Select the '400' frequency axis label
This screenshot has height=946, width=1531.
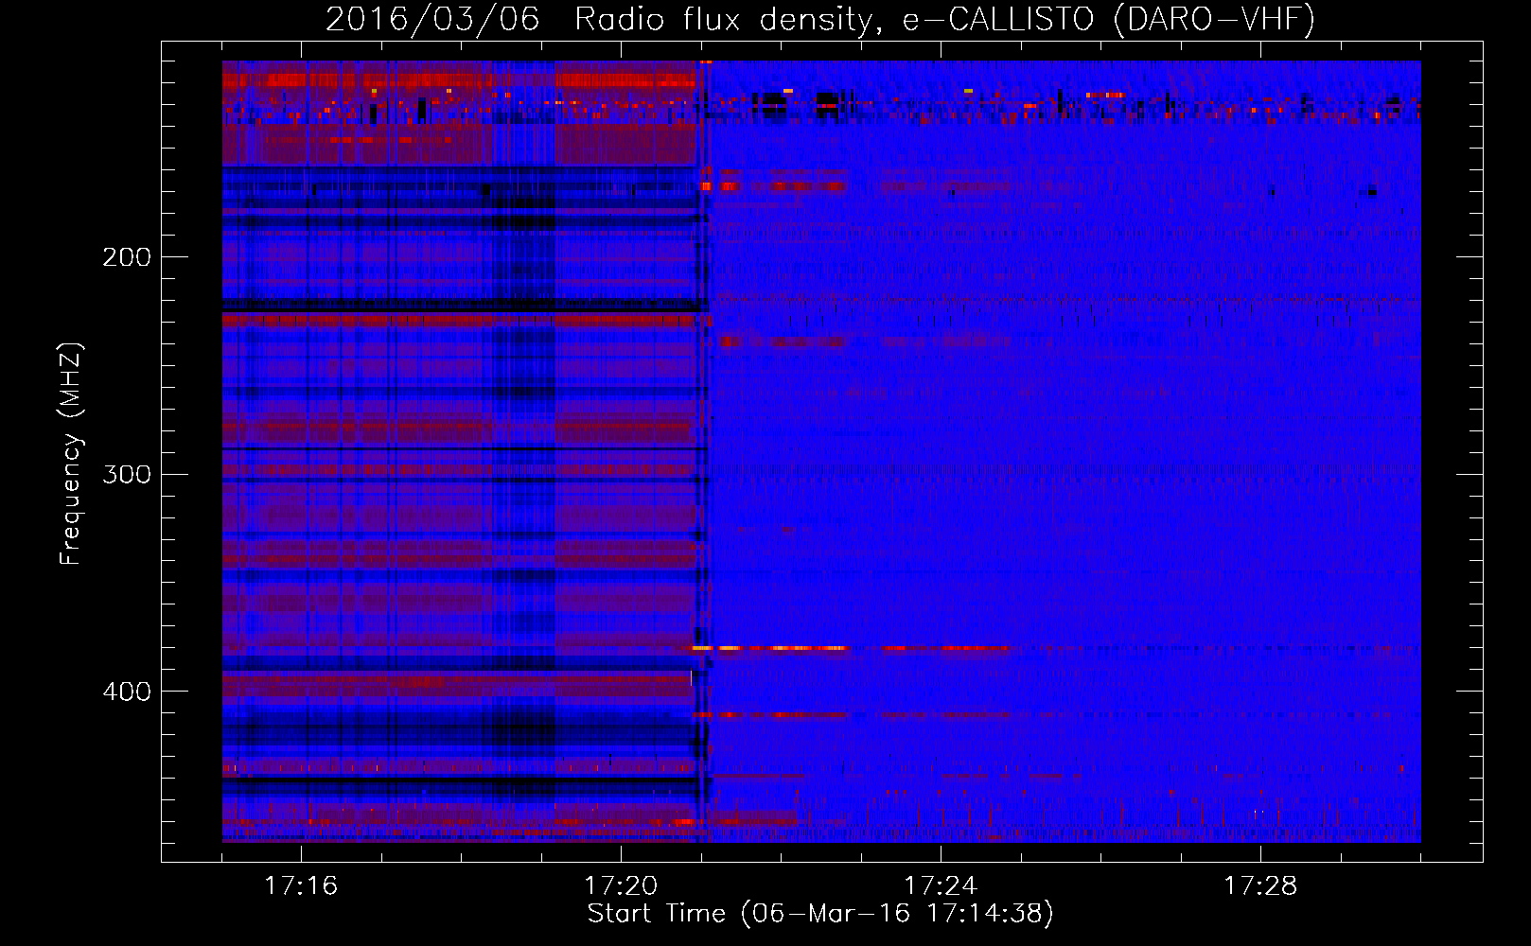click(127, 692)
